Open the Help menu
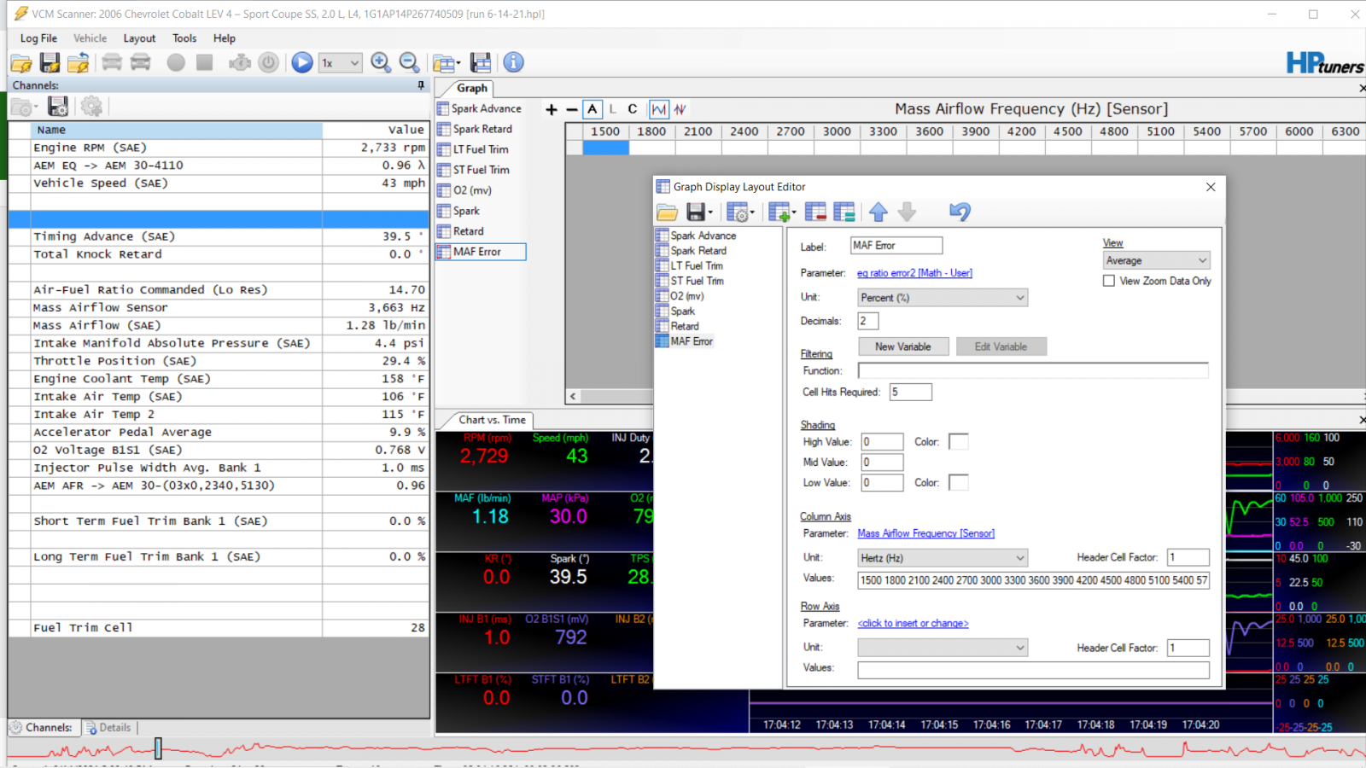Screen dimensions: 1366x768 (225, 38)
